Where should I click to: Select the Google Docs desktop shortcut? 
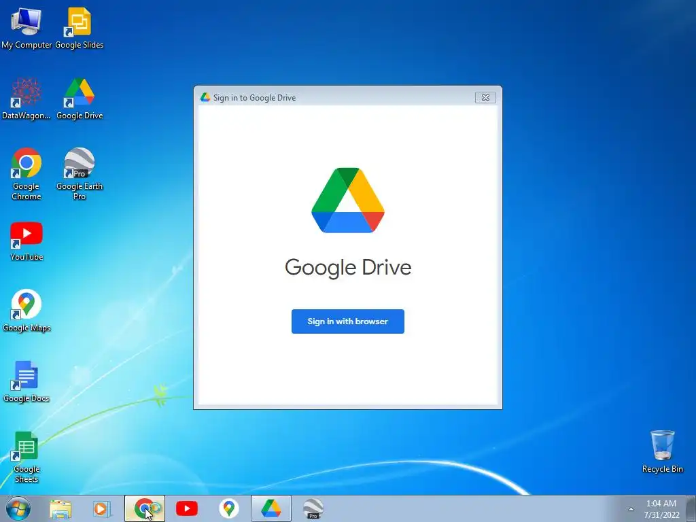coord(27,382)
